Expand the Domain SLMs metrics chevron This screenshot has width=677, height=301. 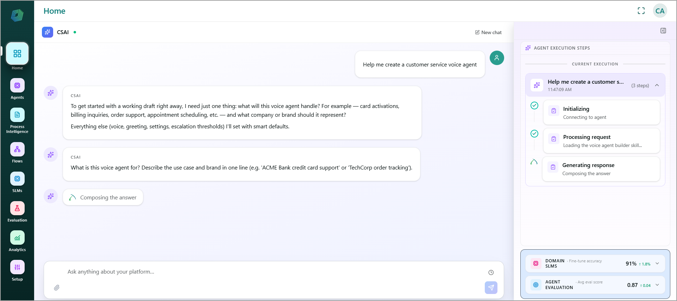[x=657, y=263]
